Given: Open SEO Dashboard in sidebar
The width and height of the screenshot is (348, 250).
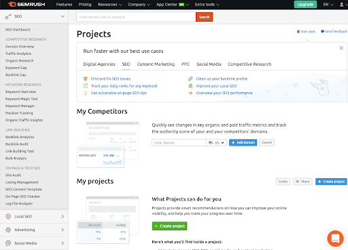Looking at the screenshot, I should click(18, 30).
